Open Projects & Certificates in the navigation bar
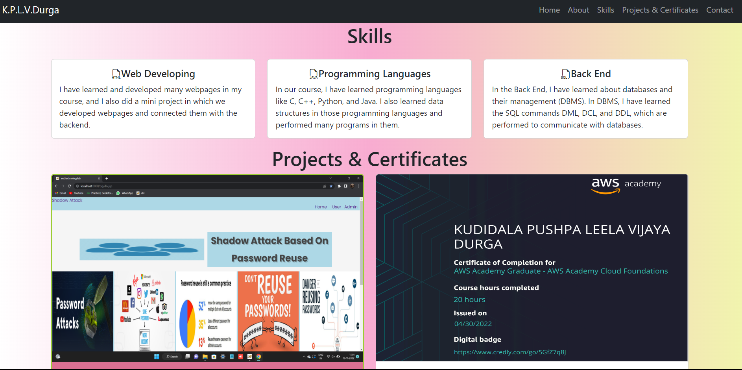 (x=660, y=10)
